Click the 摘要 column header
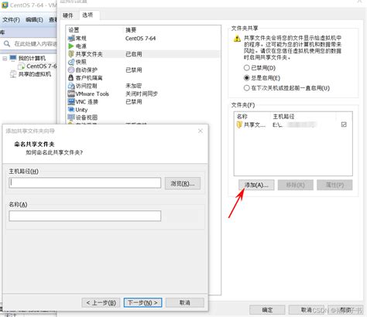Screen dimensions: 367x317 pyautogui.click(x=131, y=30)
